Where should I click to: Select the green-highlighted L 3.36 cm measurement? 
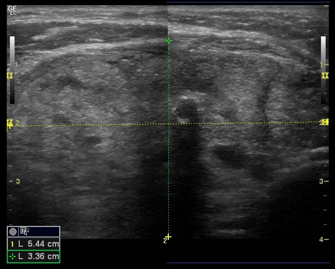[33, 256]
